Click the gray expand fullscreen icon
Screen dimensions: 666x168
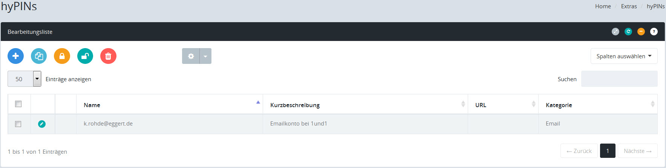click(615, 32)
